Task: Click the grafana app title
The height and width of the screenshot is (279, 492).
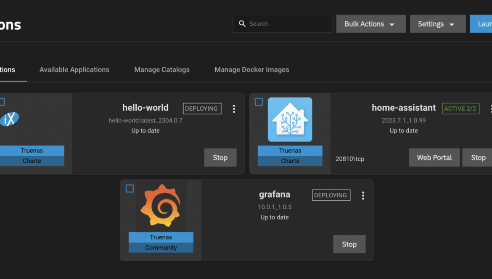Action: [x=275, y=194]
